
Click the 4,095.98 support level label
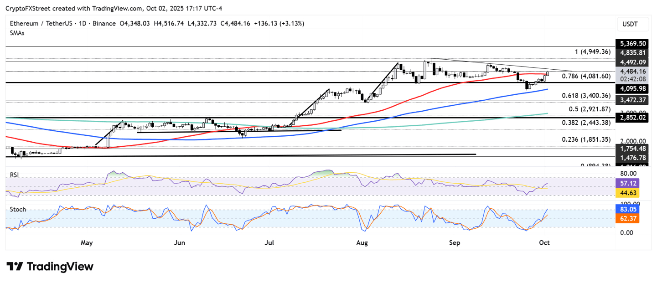tap(631, 88)
